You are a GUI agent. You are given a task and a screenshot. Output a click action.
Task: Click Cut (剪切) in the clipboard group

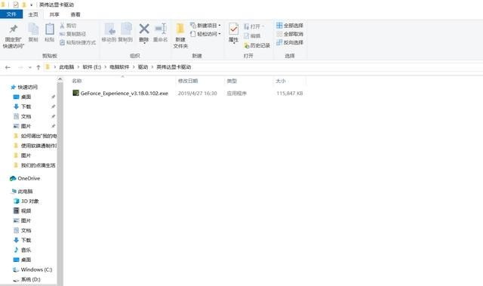[68, 26]
